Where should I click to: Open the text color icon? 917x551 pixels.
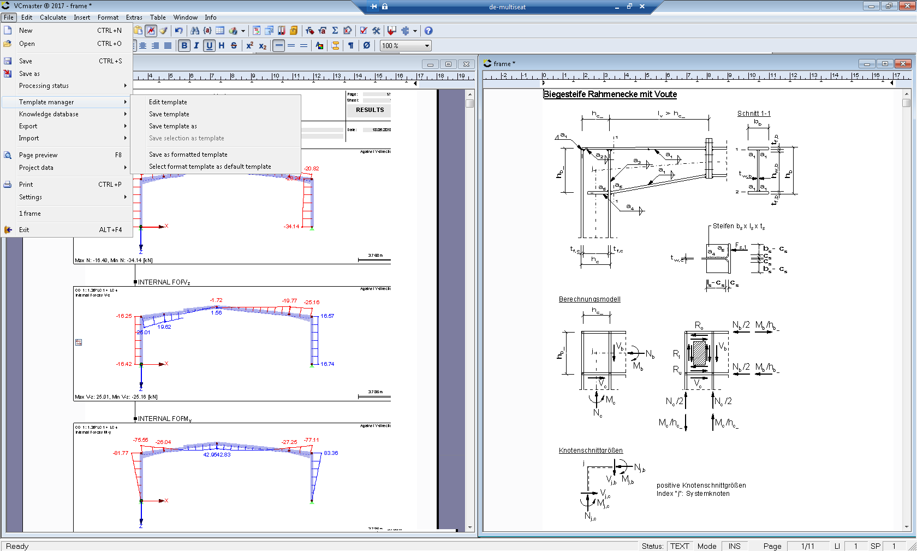tap(320, 45)
